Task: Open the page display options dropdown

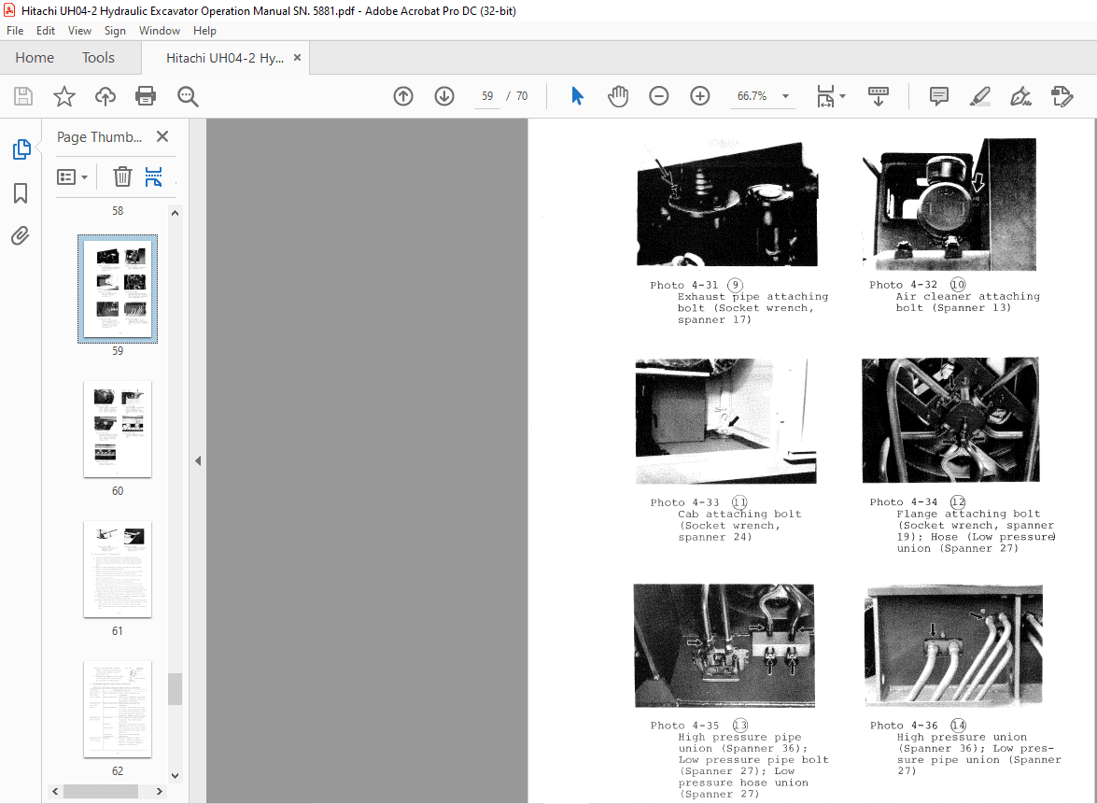Action: coord(830,95)
